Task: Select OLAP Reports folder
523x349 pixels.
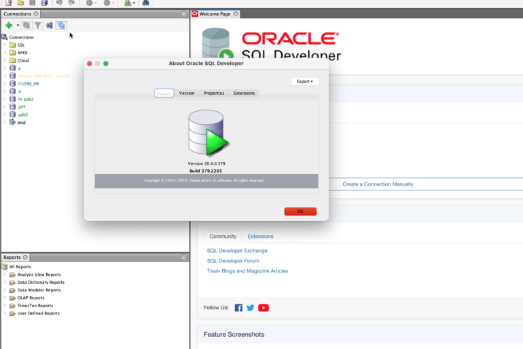Action: [31, 297]
